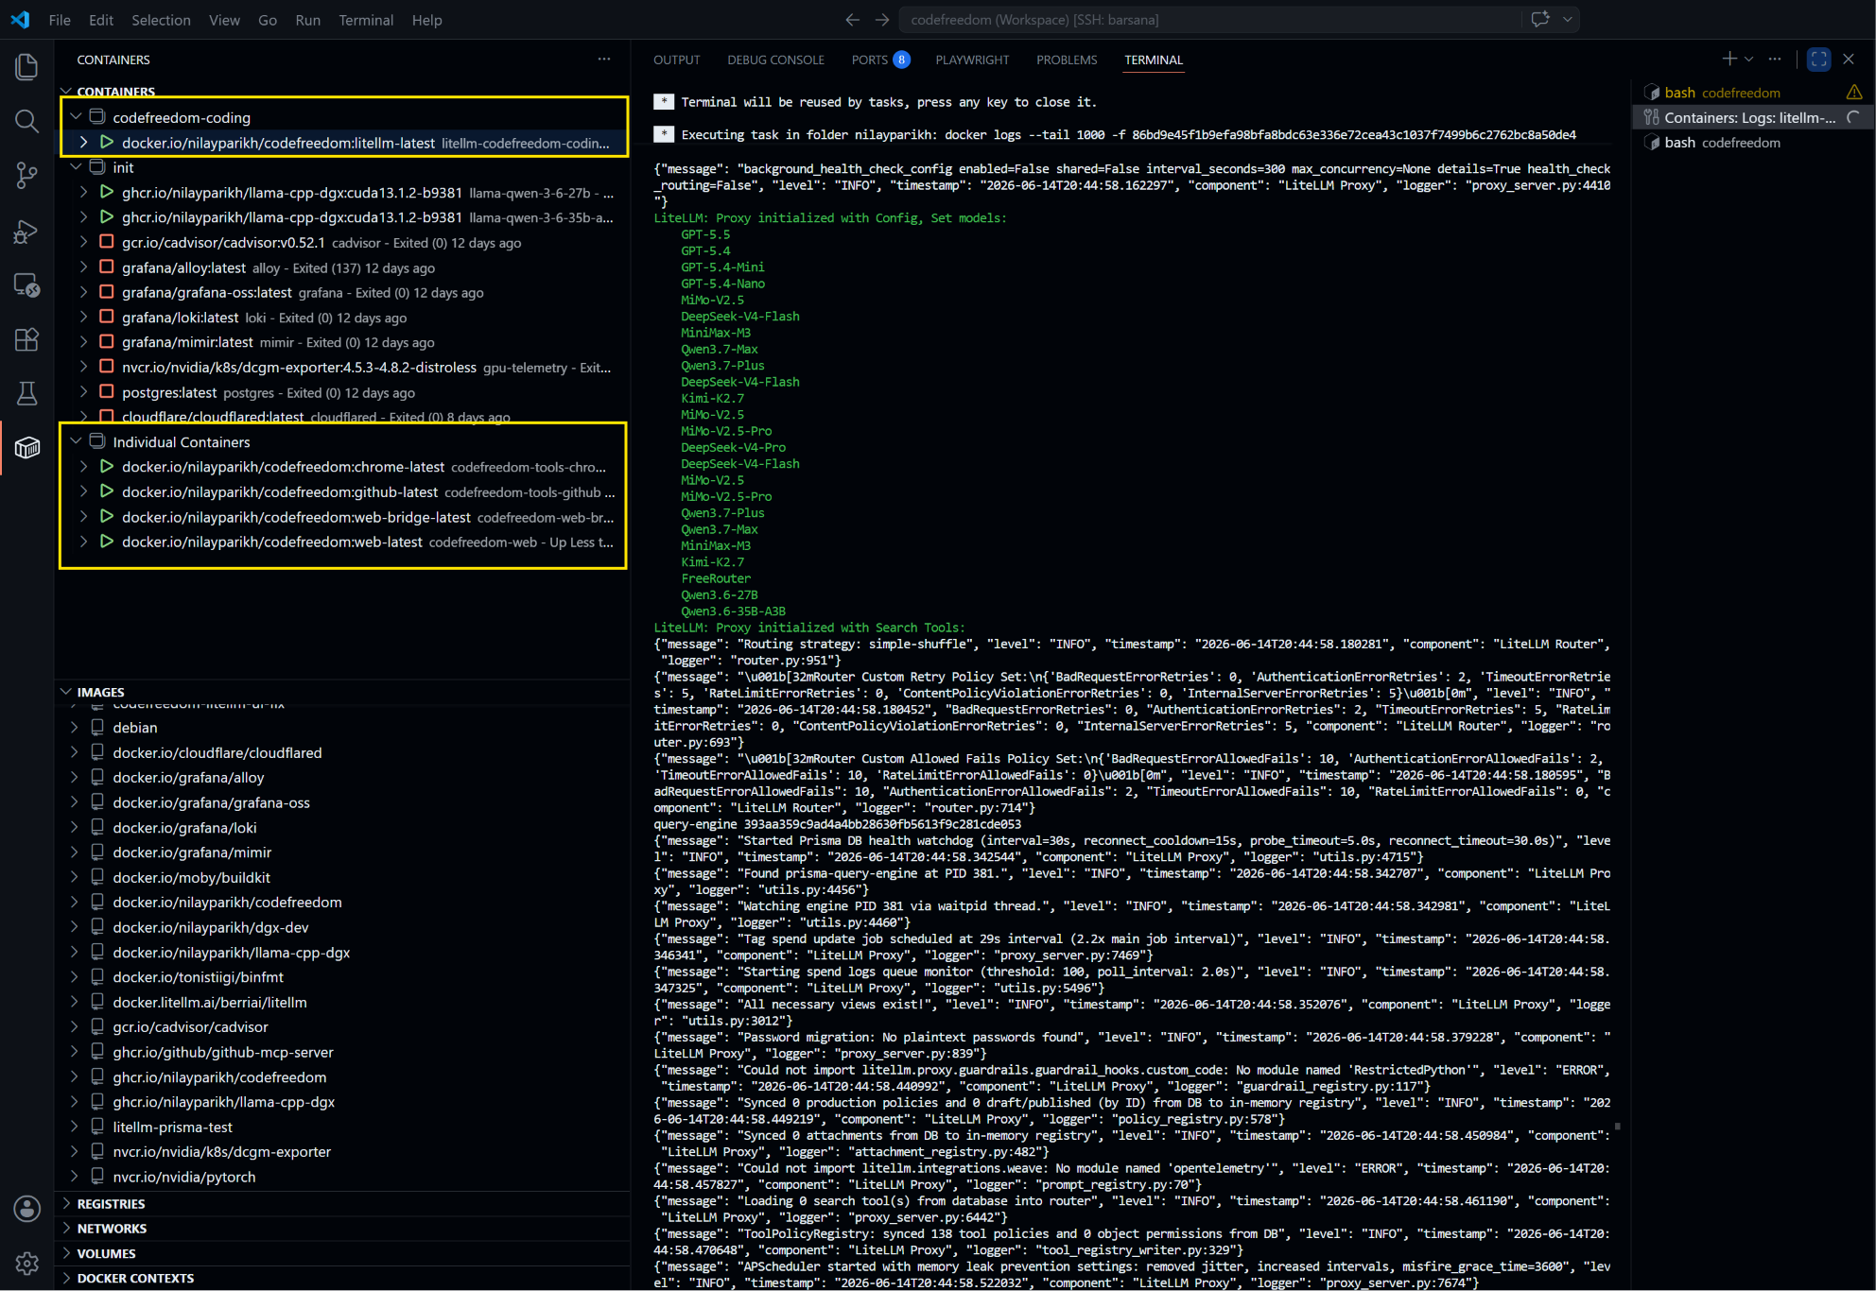
Task: Select the docker.io/tonistiigi/binfmt image row
Action: pyautogui.click(x=343, y=976)
